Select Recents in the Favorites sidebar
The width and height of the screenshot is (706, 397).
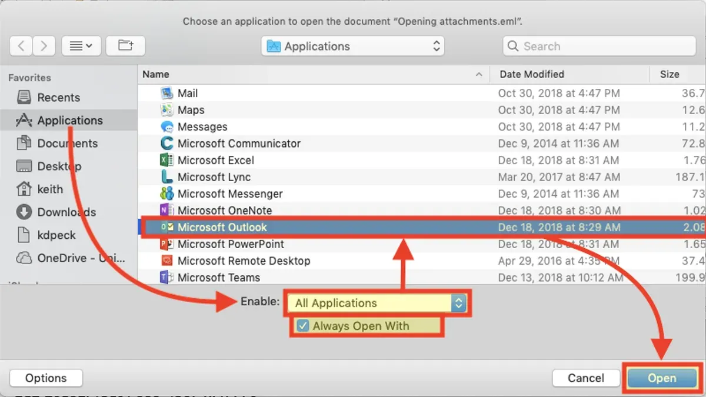[x=58, y=98]
